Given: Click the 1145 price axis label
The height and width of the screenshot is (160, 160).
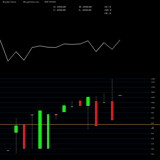Looking at the screenshot, I should [153, 82].
